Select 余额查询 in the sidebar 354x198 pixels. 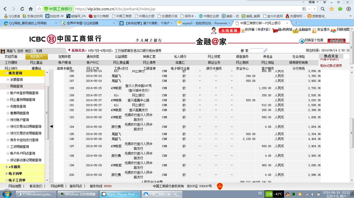(x=16, y=80)
